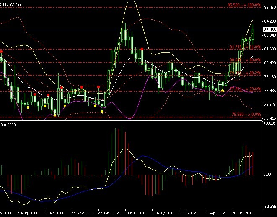Click the 23.6% Fibonacci retracement label
The height and width of the screenshot is (217, 277).
coord(246,89)
